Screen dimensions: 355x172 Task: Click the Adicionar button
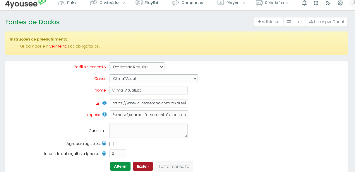click(x=269, y=22)
